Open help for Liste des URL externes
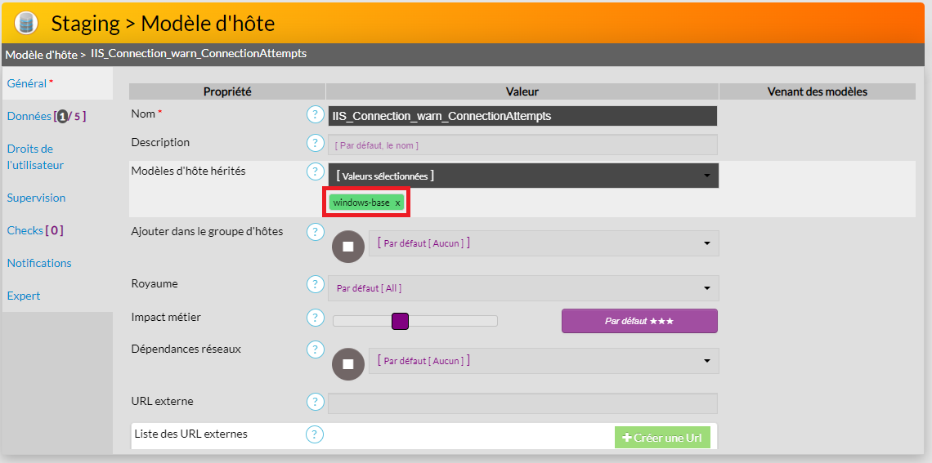932x463 pixels. pos(315,434)
